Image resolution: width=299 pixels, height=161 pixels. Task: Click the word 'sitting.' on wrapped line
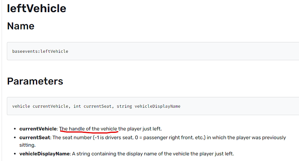pyautogui.click(x=27, y=145)
